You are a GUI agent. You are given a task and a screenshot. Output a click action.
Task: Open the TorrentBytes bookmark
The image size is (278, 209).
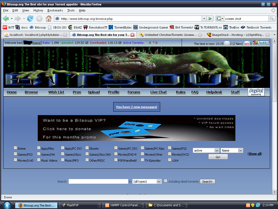click(120, 27)
